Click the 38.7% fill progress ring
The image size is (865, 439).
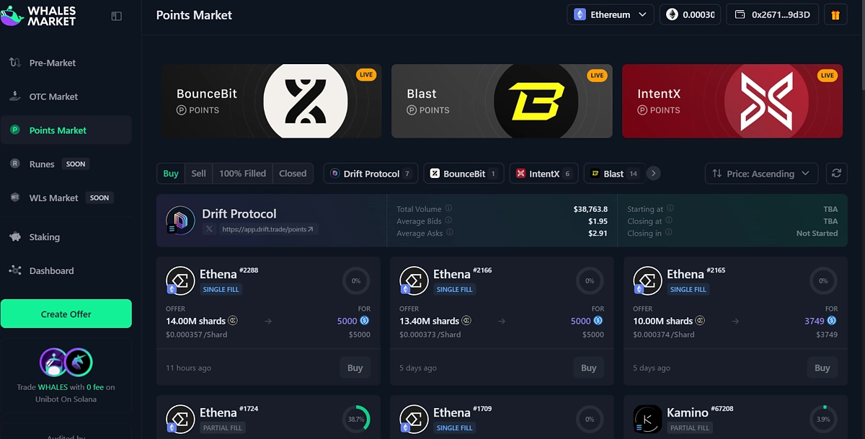(x=356, y=419)
